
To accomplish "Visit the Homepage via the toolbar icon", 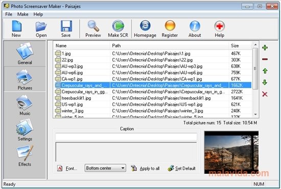I will pyautogui.click(x=145, y=26).
